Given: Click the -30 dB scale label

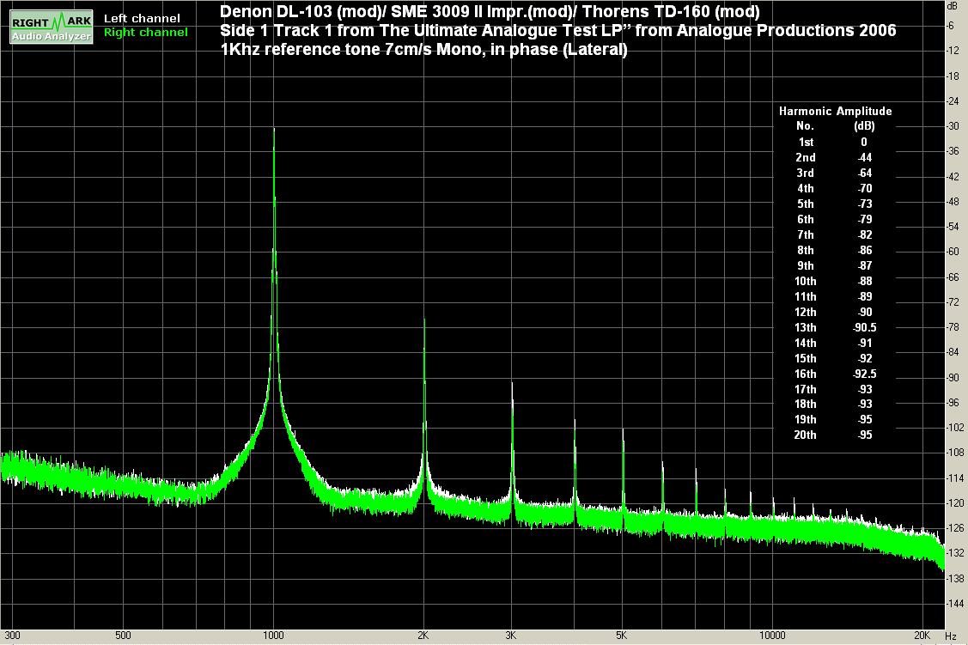Looking at the screenshot, I should (953, 126).
